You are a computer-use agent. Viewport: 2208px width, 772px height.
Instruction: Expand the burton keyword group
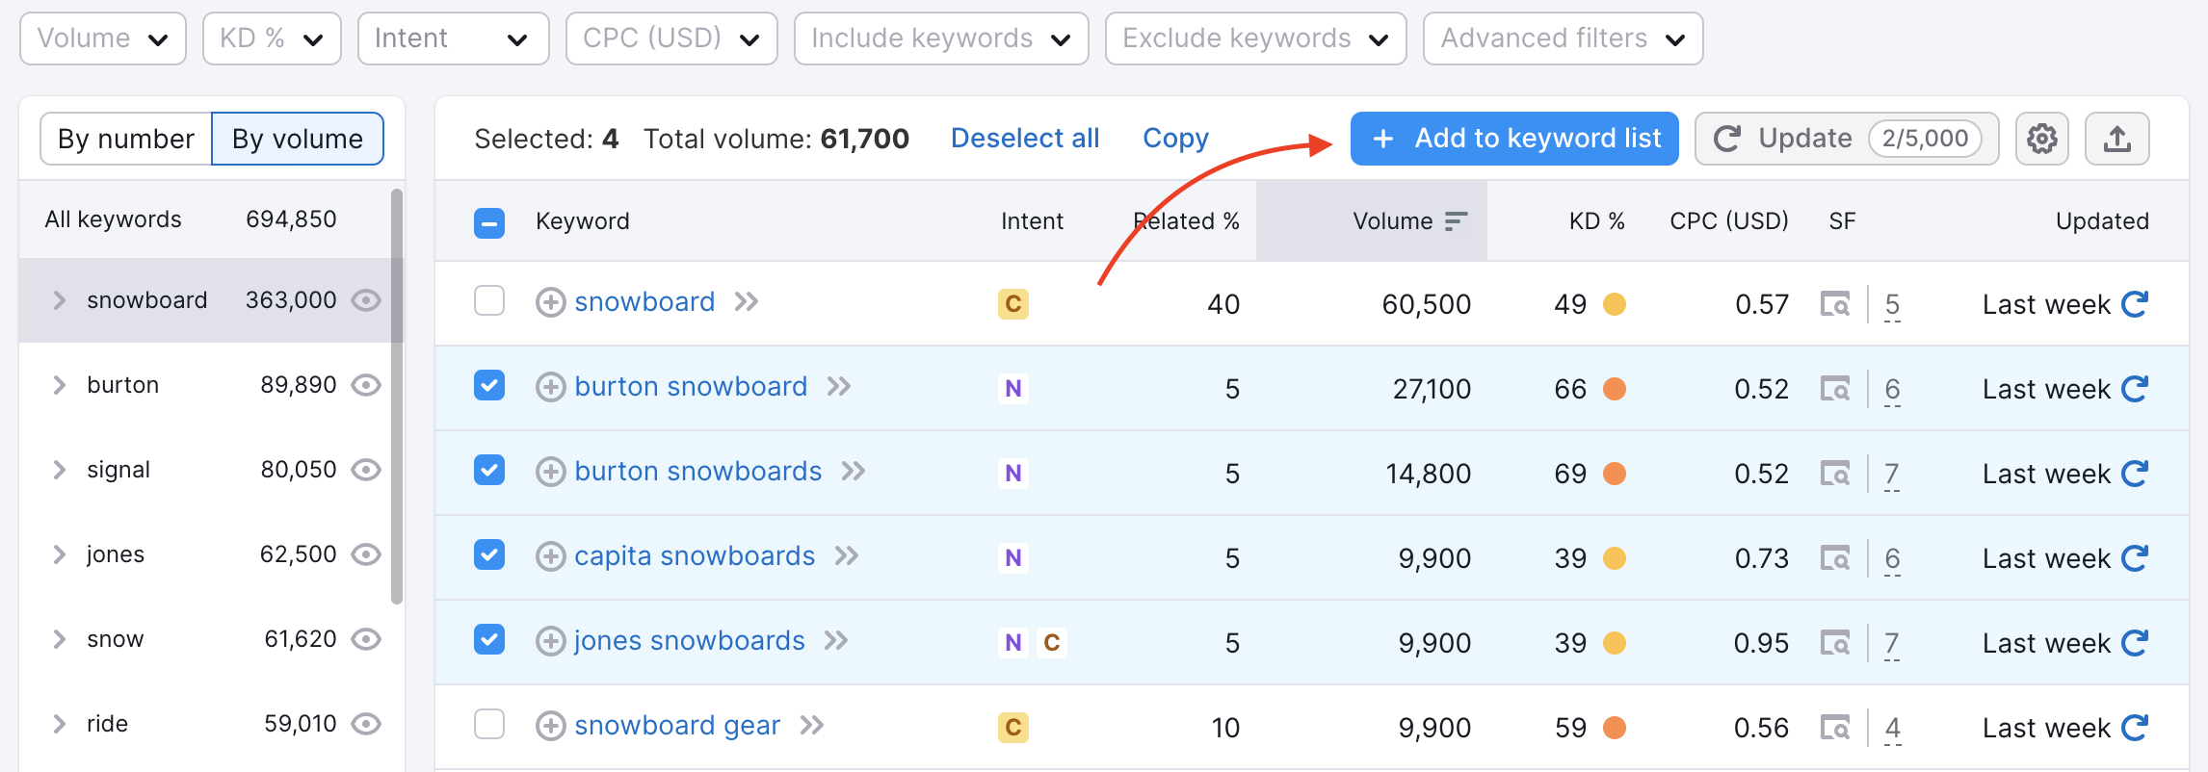60,385
